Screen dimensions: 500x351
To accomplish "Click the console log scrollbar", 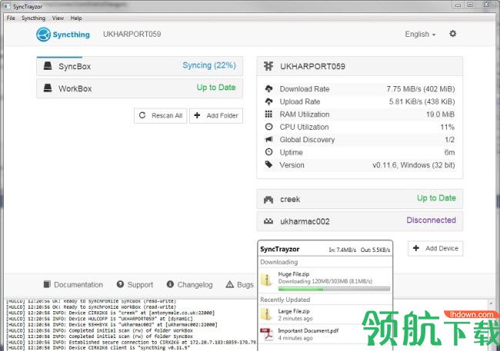I will (491, 325).
